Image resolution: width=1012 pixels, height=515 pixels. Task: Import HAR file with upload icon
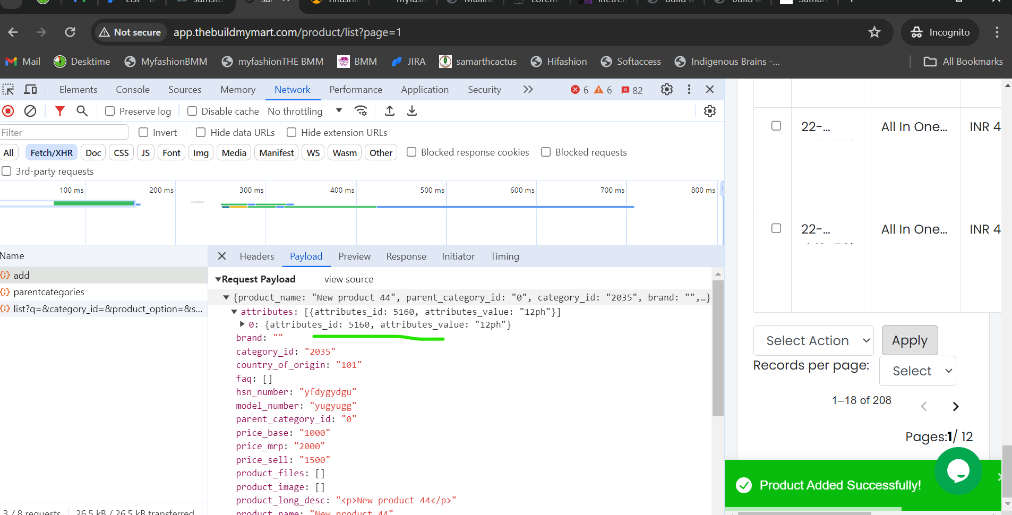(x=389, y=110)
